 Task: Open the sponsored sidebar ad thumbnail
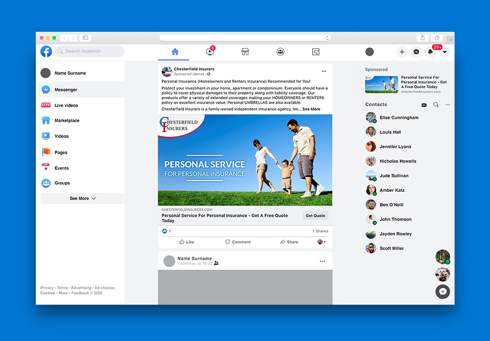382,85
